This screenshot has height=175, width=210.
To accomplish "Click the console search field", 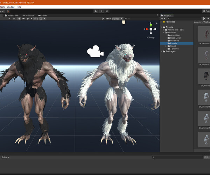I will 177,157.
